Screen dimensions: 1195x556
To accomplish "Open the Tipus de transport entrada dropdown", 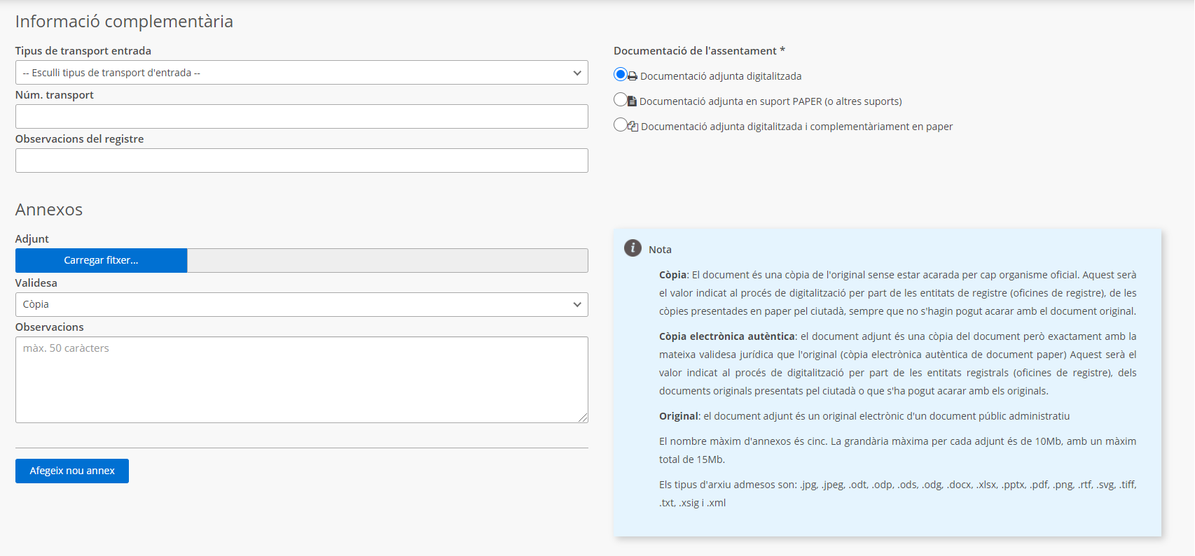I will coord(301,73).
